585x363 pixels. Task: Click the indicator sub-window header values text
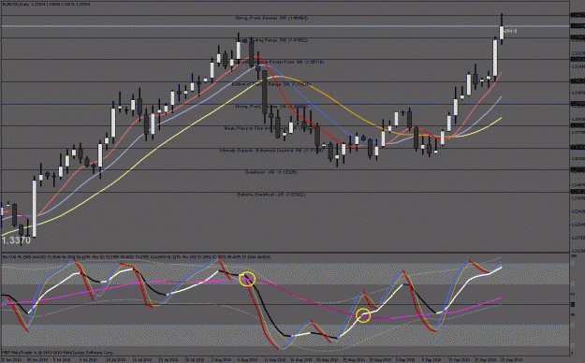tap(136, 257)
